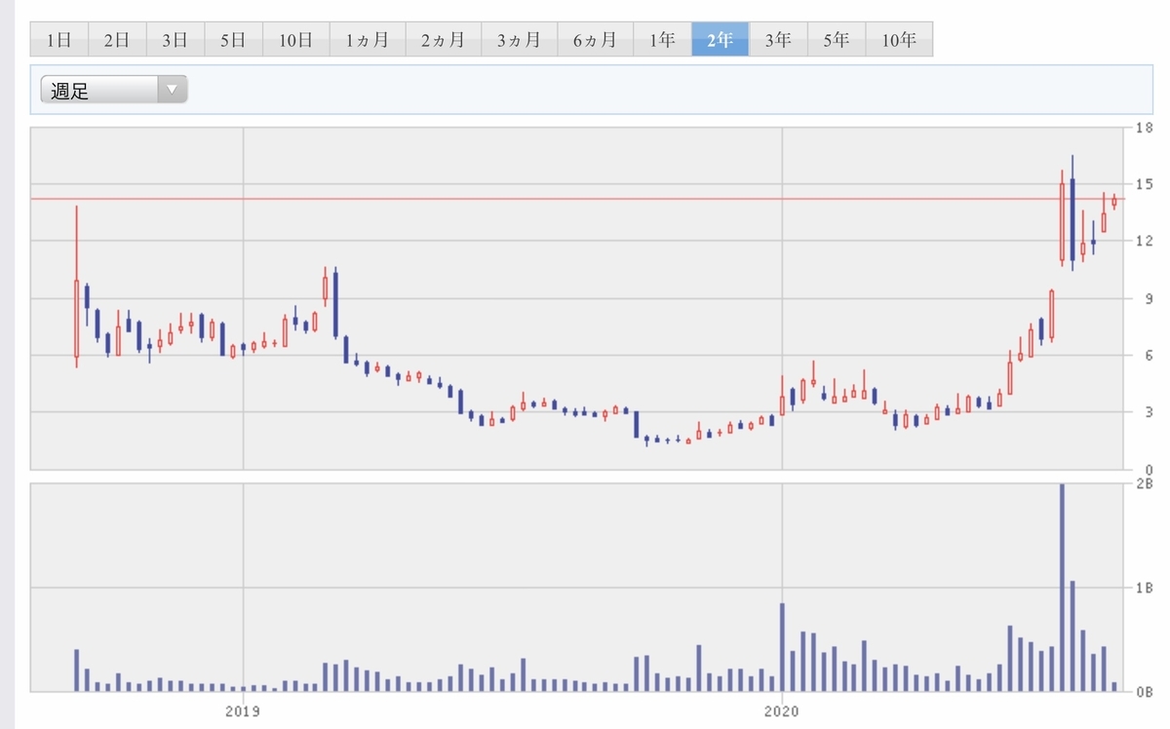Choose the 1年 range tab

coord(662,40)
